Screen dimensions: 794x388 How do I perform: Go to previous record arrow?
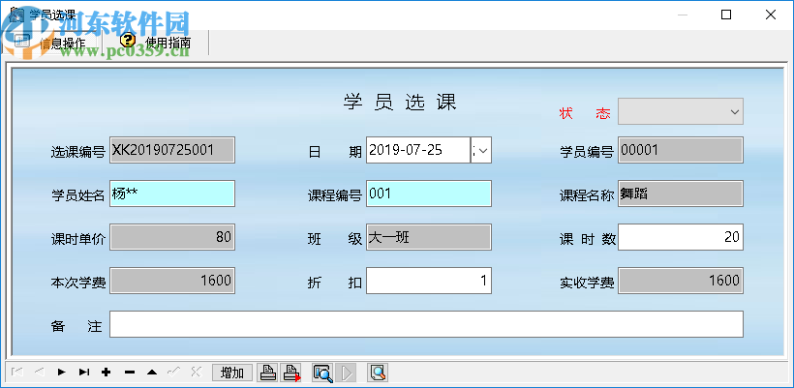pos(40,373)
